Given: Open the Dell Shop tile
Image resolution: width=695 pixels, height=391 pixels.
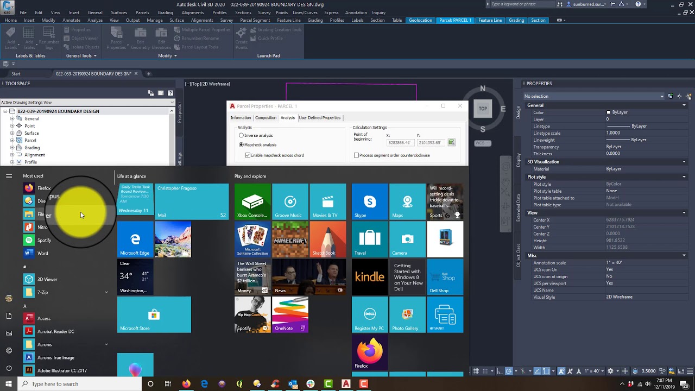Looking at the screenshot, I should (x=445, y=277).
